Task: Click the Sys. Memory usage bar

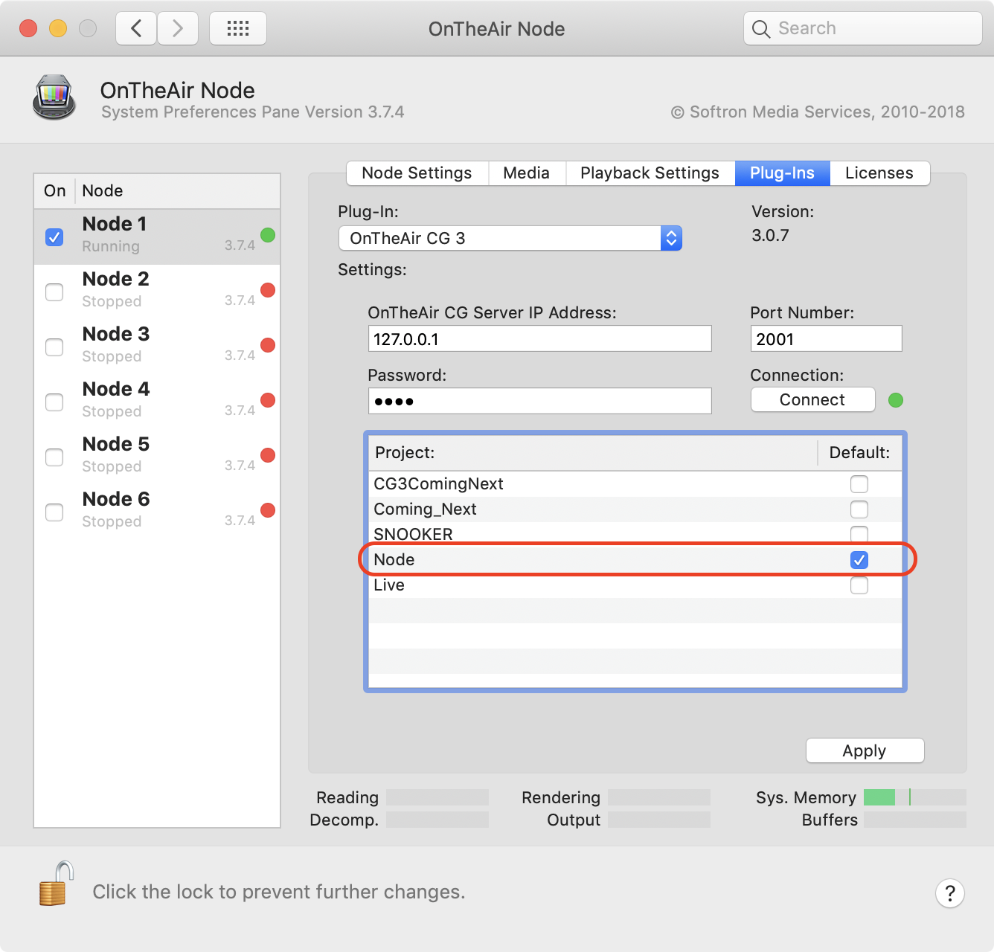Action: click(915, 797)
